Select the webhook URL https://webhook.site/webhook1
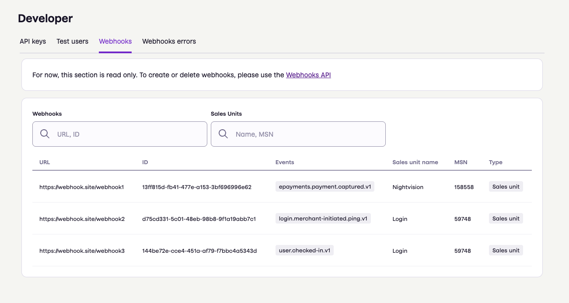 click(x=81, y=187)
